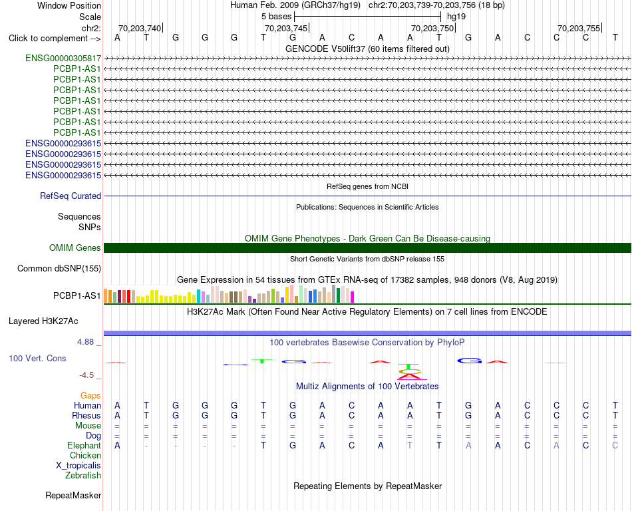Screen dimensions: 632x511
Task: Open the RefSeq Curated track label
Action: [71, 196]
